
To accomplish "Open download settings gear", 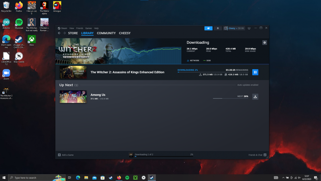I will tap(265, 43).
